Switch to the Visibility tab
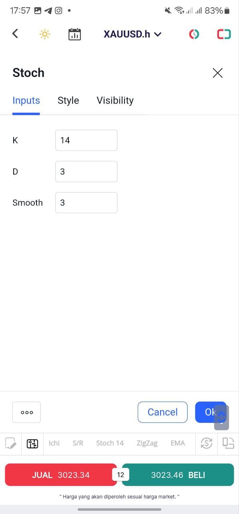This screenshot has width=239, height=514. click(x=115, y=100)
